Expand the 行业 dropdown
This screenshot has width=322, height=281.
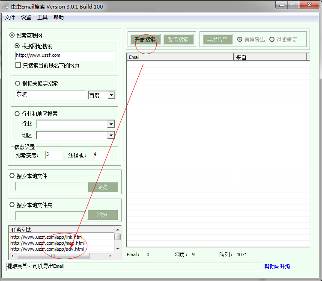(111, 124)
